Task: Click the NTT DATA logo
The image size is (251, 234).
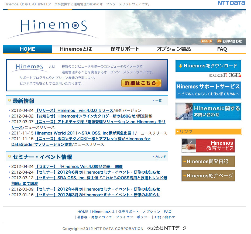Action: [x=231, y=3]
